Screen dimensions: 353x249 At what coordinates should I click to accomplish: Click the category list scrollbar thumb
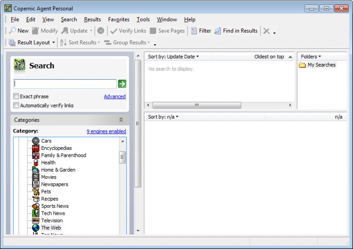122,157
